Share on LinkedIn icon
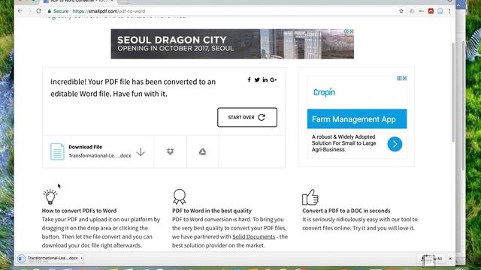Image resolution: width=481 pixels, height=270 pixels. point(265,79)
